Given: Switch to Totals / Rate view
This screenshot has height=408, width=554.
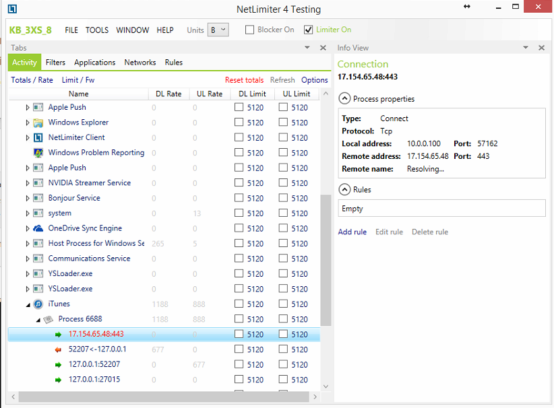Looking at the screenshot, I should tap(32, 80).
